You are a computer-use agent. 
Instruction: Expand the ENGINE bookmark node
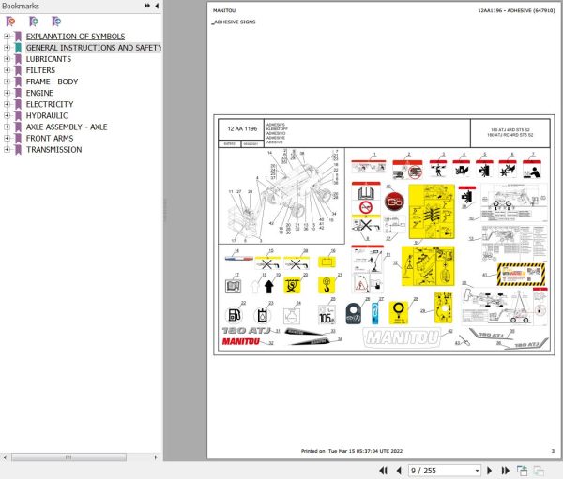[7, 93]
